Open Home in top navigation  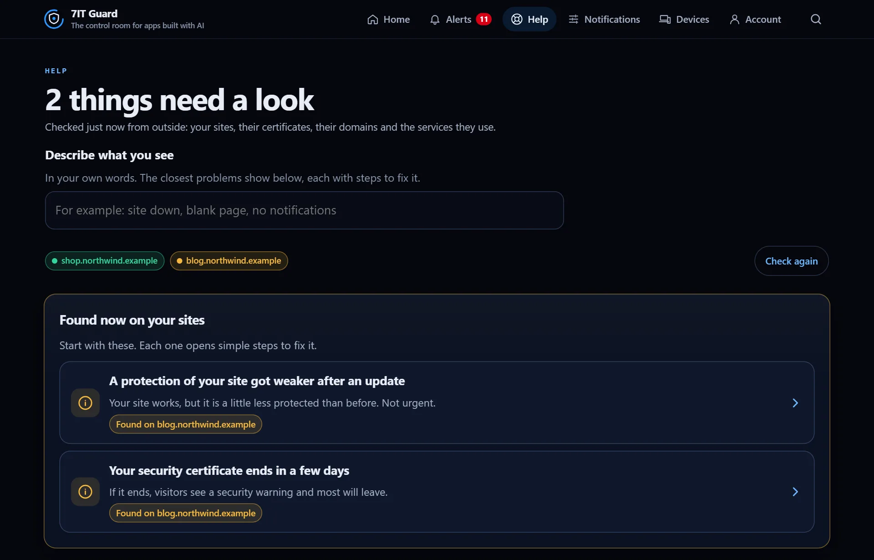[388, 19]
